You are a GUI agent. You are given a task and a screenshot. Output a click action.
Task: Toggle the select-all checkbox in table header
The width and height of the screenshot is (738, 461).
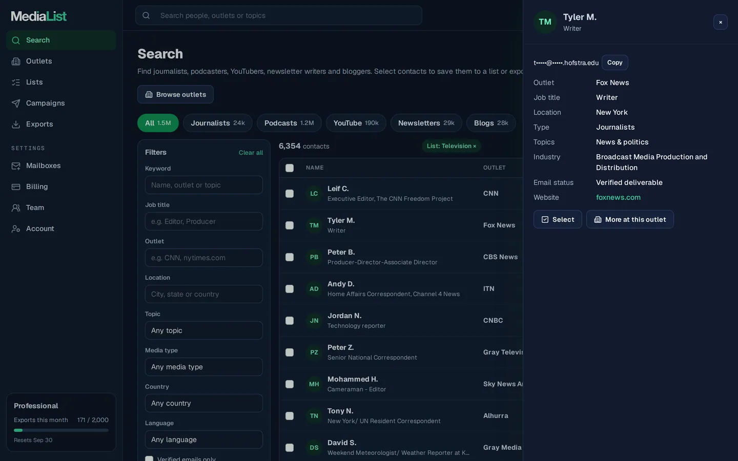point(290,168)
